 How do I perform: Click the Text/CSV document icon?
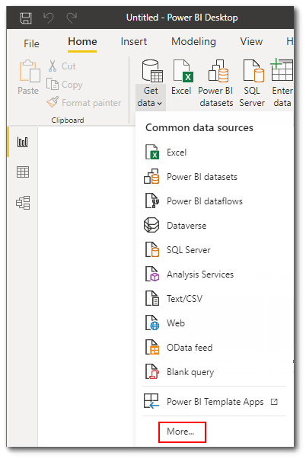[x=152, y=299]
